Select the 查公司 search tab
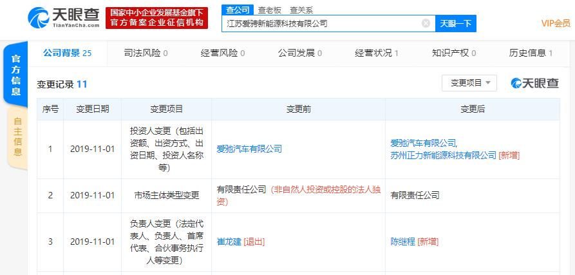Viewport: 575px width, 275px height. [237, 10]
